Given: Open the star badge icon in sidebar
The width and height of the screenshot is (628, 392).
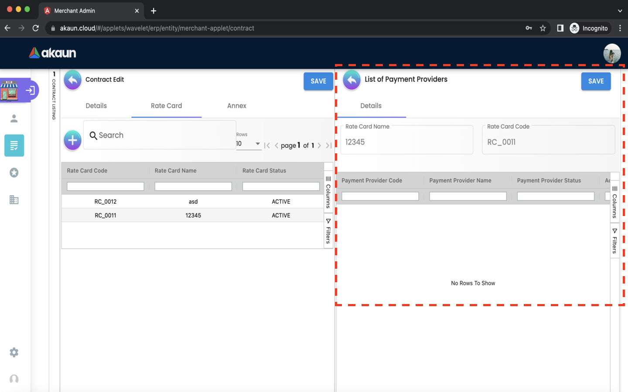Looking at the screenshot, I should point(14,173).
